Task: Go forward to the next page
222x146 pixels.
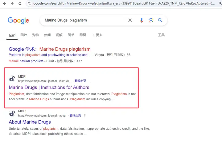Action: point(12,3)
